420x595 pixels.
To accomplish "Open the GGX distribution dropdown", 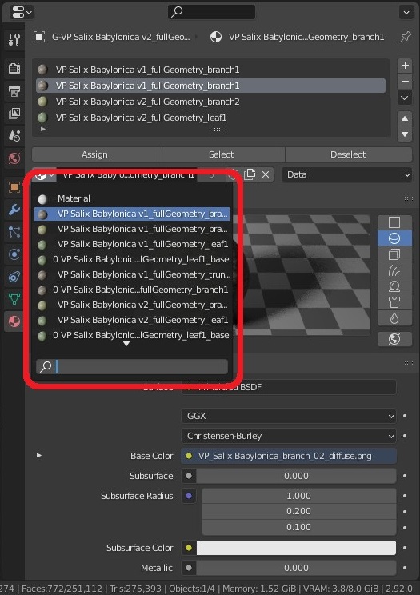I will point(289,416).
